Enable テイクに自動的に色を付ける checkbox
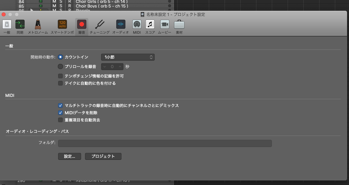Screen dimensions: 349x185 pos(60,83)
